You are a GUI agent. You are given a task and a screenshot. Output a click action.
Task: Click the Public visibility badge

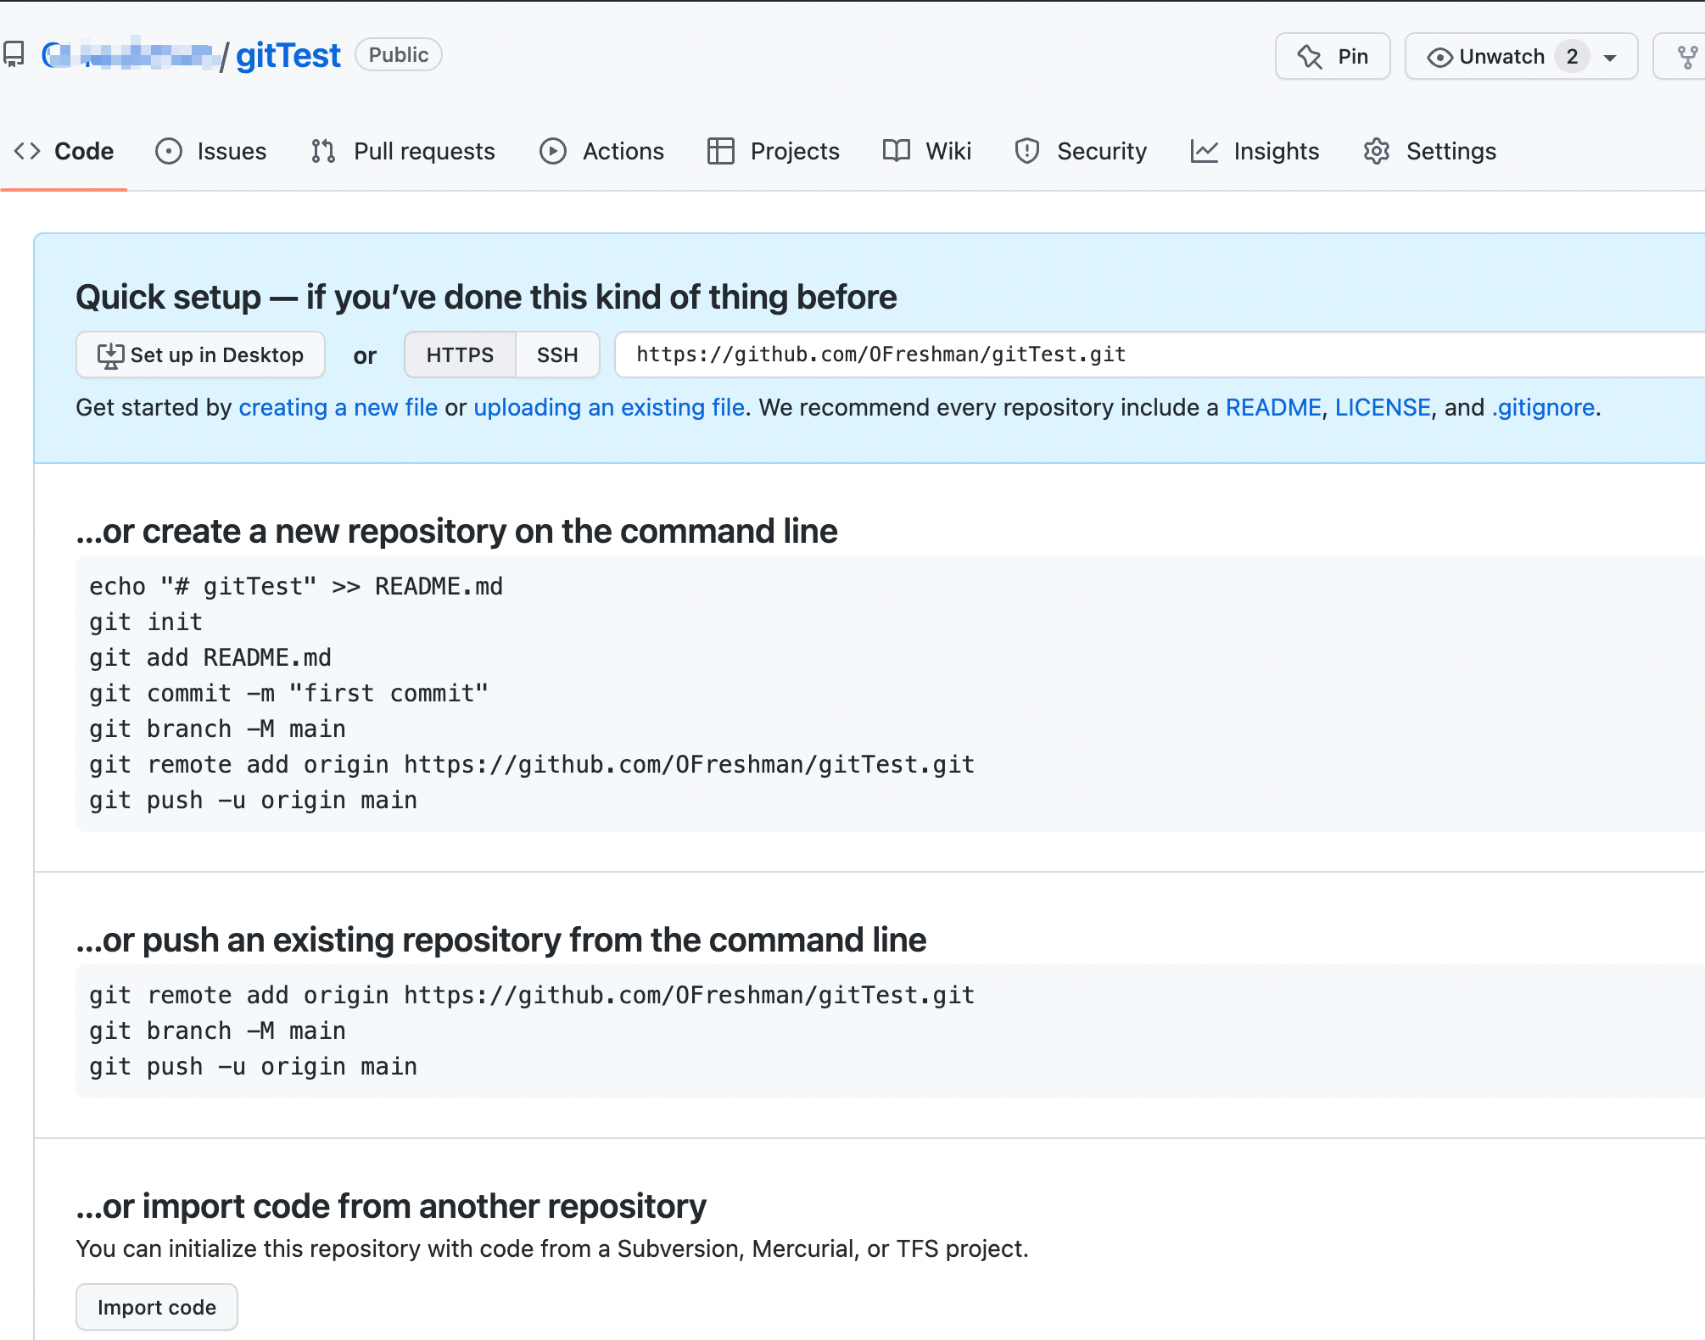[399, 55]
